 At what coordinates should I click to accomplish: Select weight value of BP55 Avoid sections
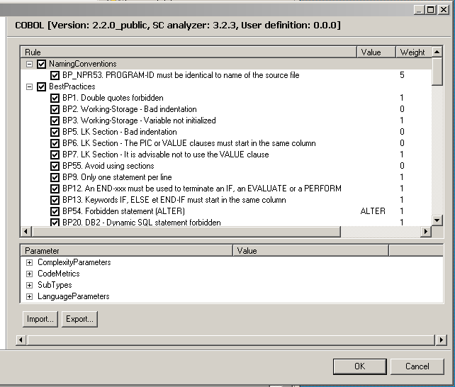pos(402,166)
